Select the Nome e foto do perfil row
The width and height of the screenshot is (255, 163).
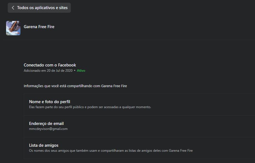pyautogui.click(x=139, y=105)
